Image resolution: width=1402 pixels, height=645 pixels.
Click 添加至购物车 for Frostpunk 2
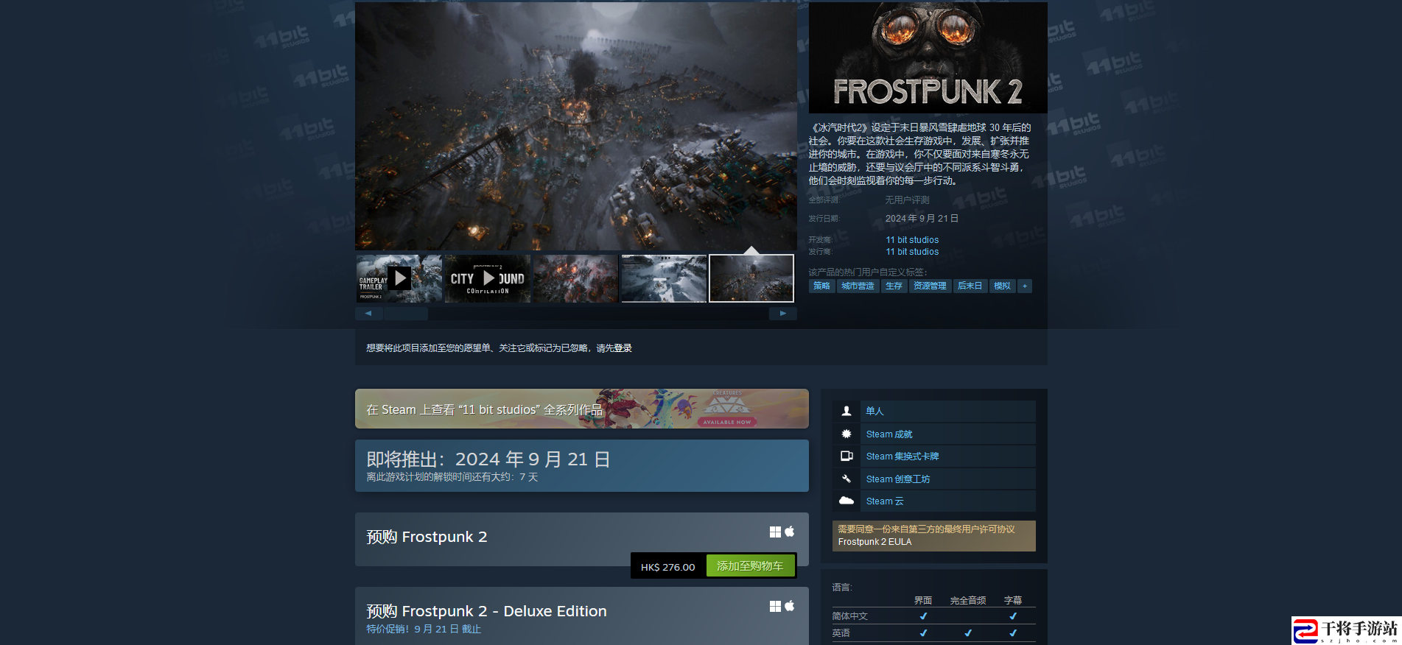pyautogui.click(x=750, y=566)
